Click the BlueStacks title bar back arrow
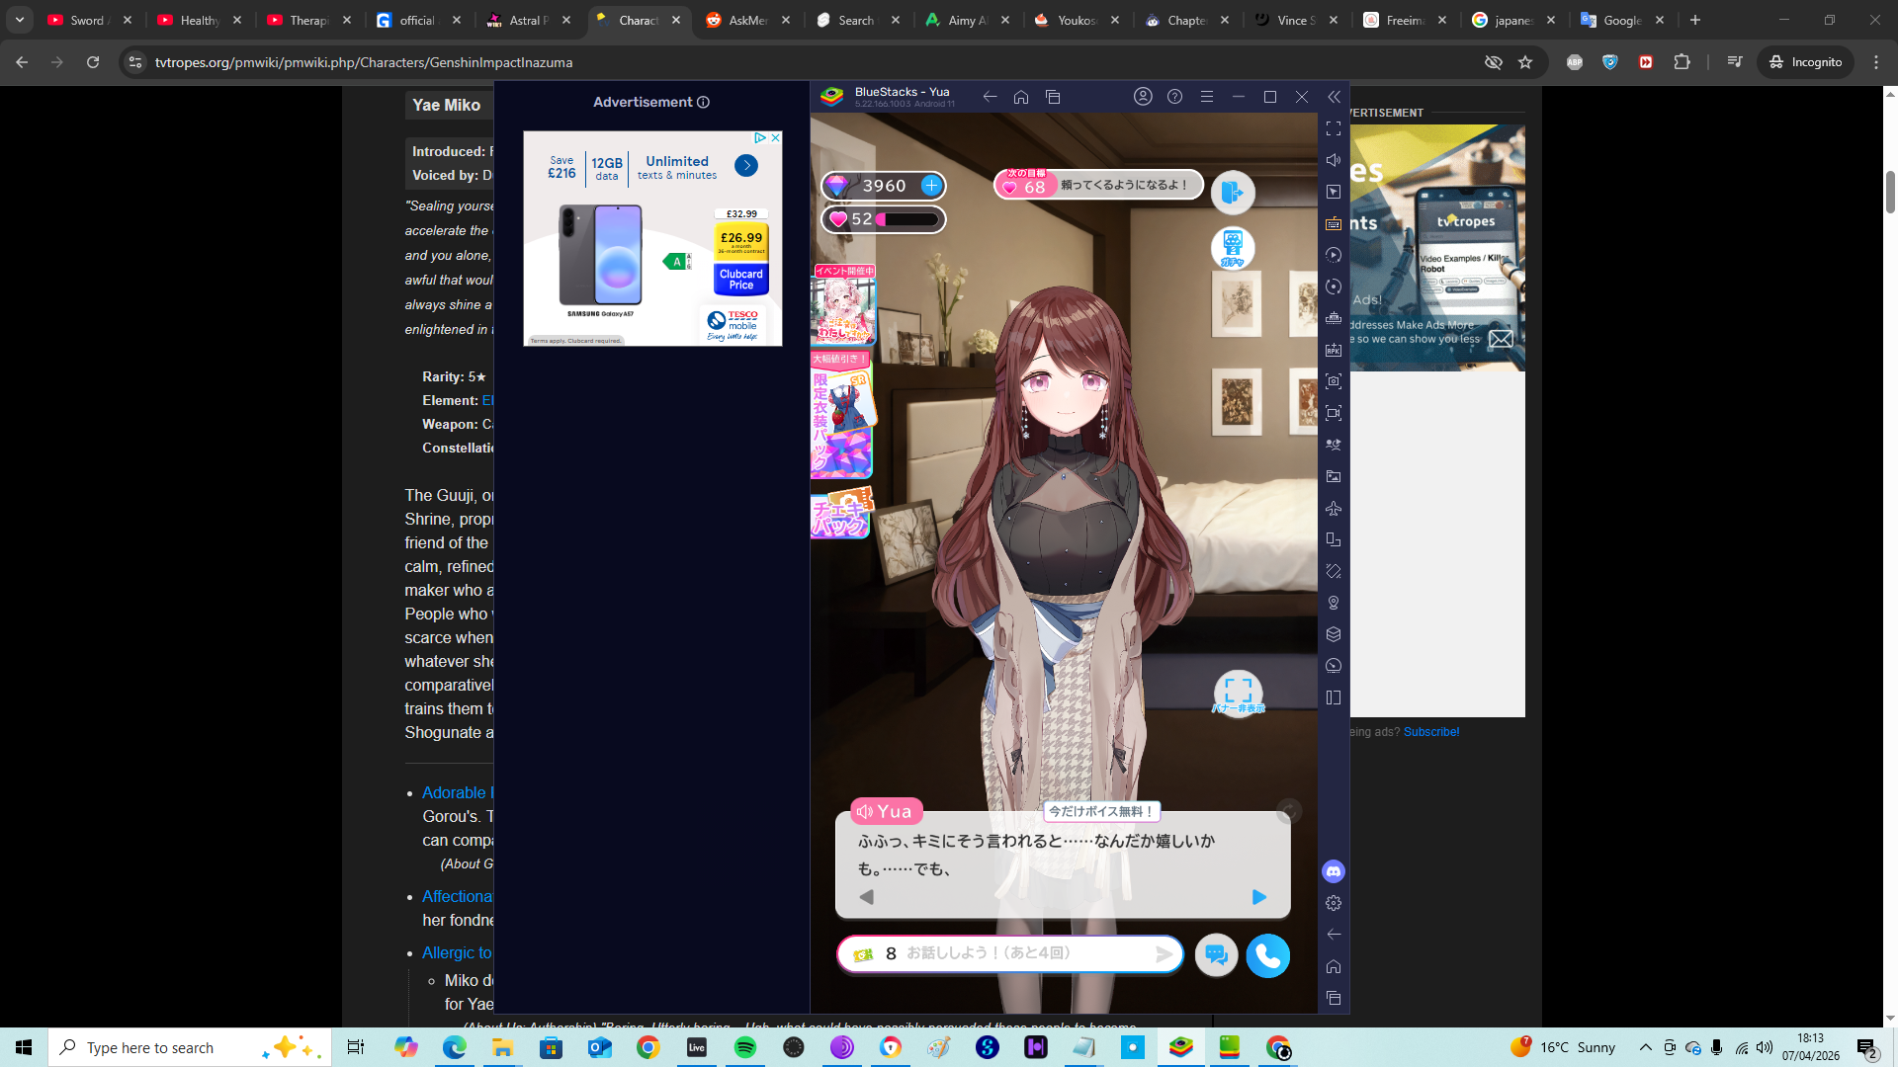 click(990, 97)
